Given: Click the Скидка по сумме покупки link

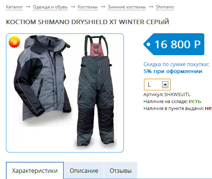Looking at the screenshot, I should tap(176, 64).
